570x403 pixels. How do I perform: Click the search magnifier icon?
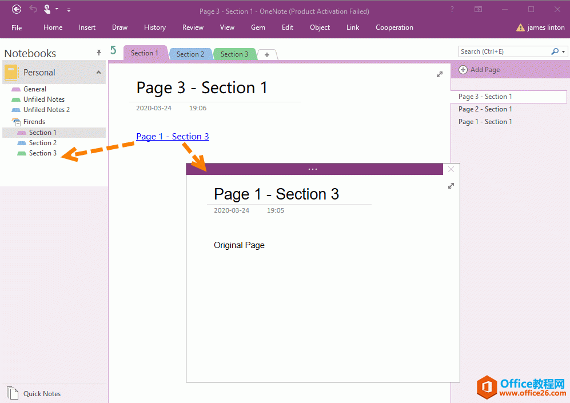pyautogui.click(x=555, y=51)
